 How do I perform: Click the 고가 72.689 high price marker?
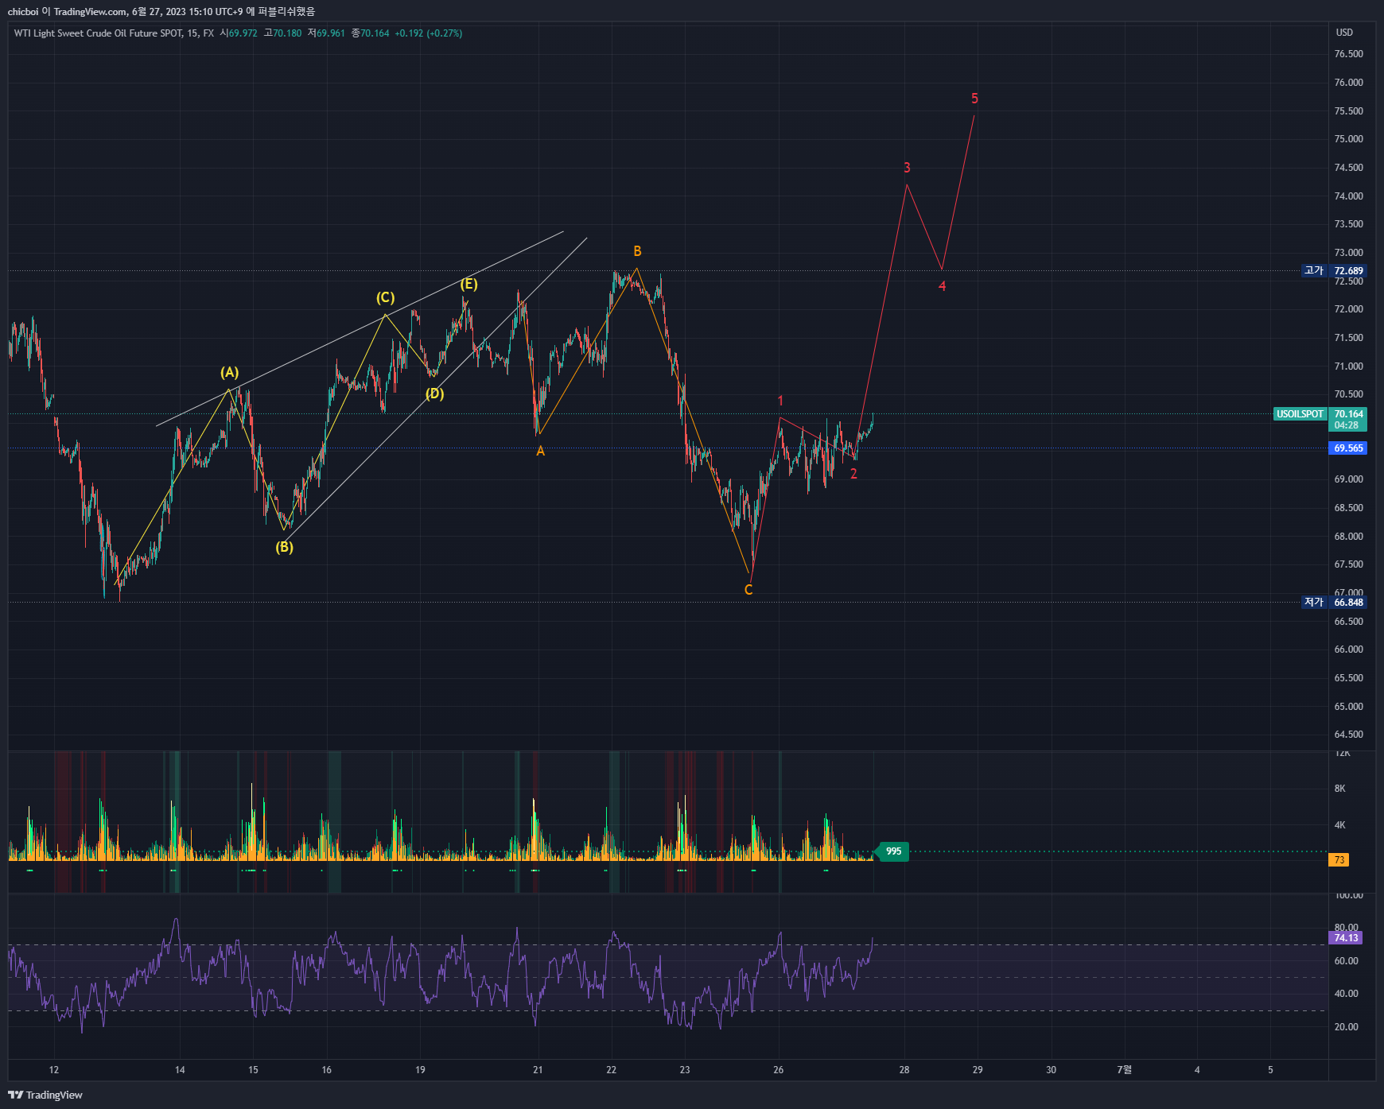point(1335,270)
